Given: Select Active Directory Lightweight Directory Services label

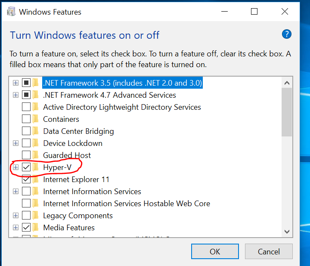Looking at the screenshot, I should 122,107.
